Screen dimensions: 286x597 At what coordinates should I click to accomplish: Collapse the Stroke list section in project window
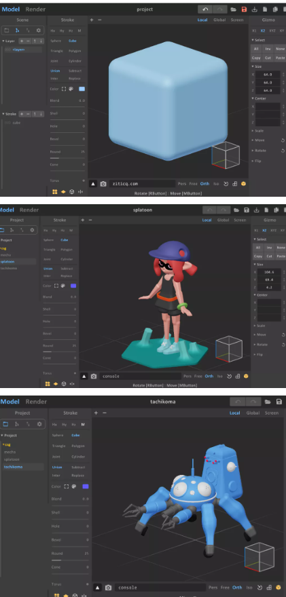pyautogui.click(x=3, y=114)
